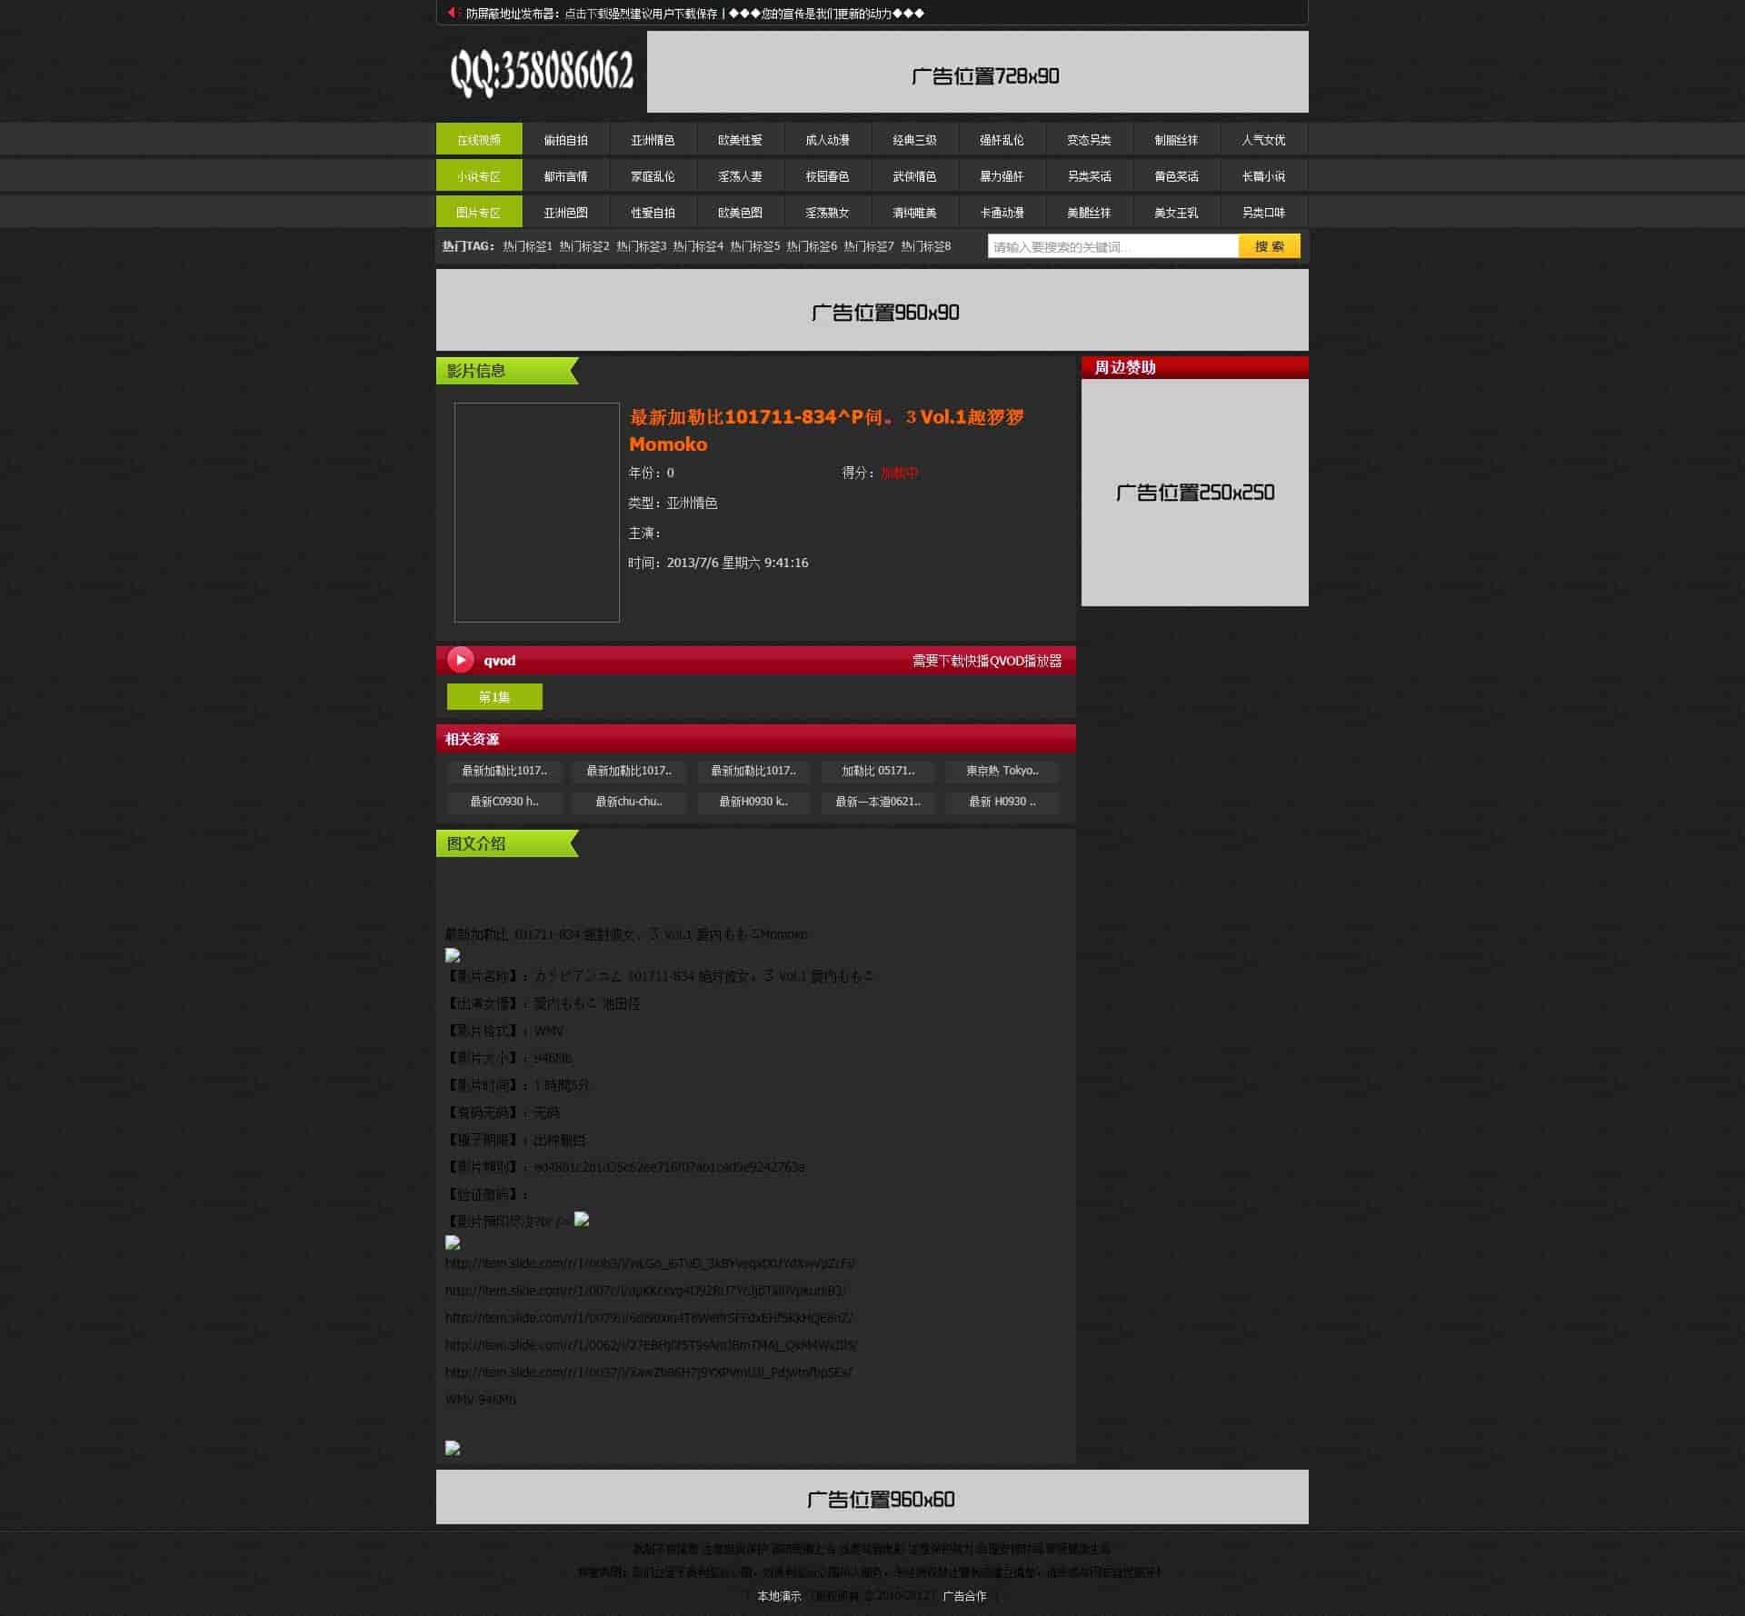This screenshot has height=1616, width=1745.
Task: Click the 搜 索 yellow button
Action: click(x=1269, y=246)
